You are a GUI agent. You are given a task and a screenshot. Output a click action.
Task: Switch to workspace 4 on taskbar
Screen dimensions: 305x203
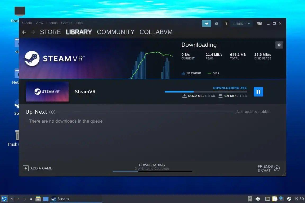click(31, 199)
